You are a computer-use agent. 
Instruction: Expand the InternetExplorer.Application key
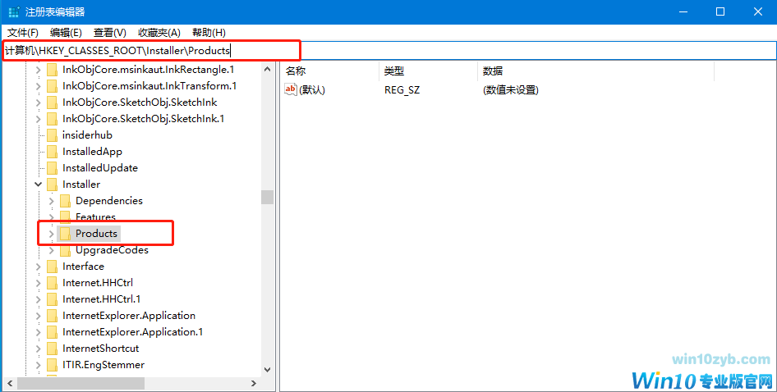[38, 315]
